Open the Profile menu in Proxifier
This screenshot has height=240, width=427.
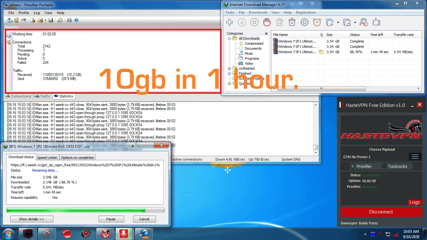[24, 13]
